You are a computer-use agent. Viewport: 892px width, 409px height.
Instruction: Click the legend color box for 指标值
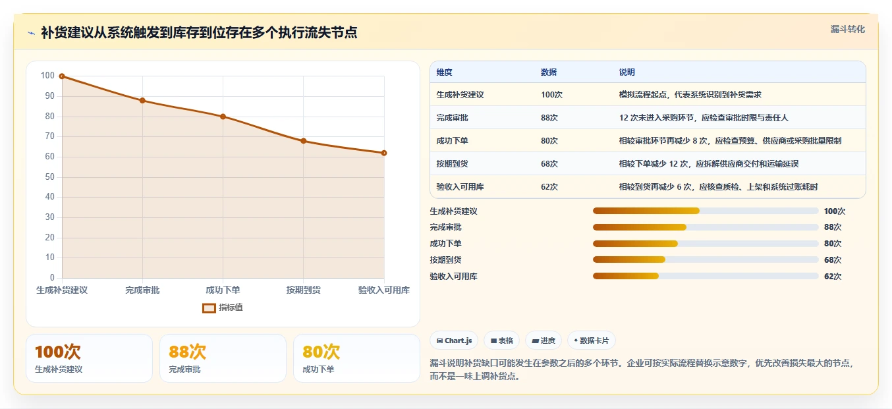point(209,308)
